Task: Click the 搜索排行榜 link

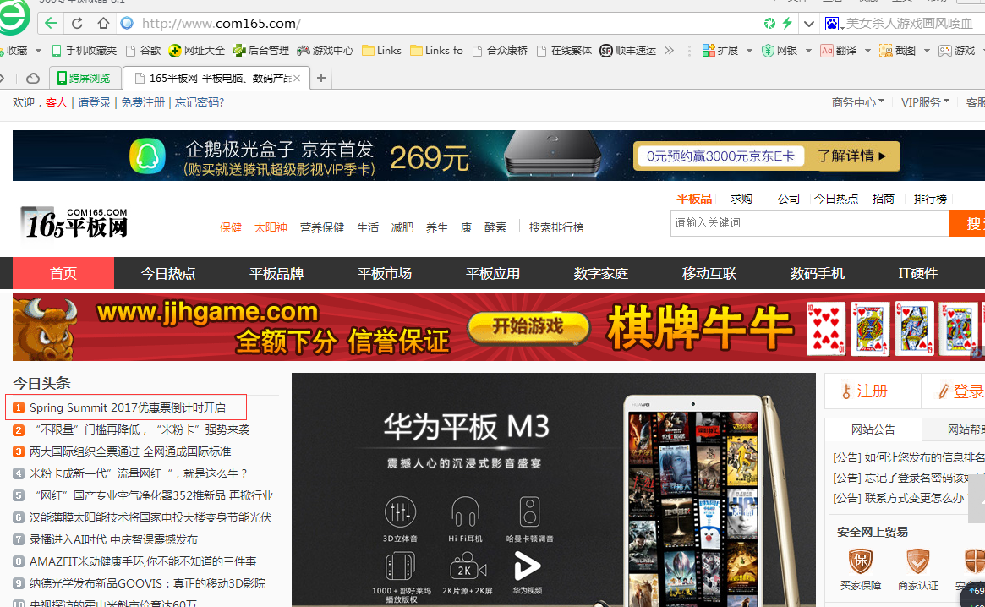Action: 556,227
